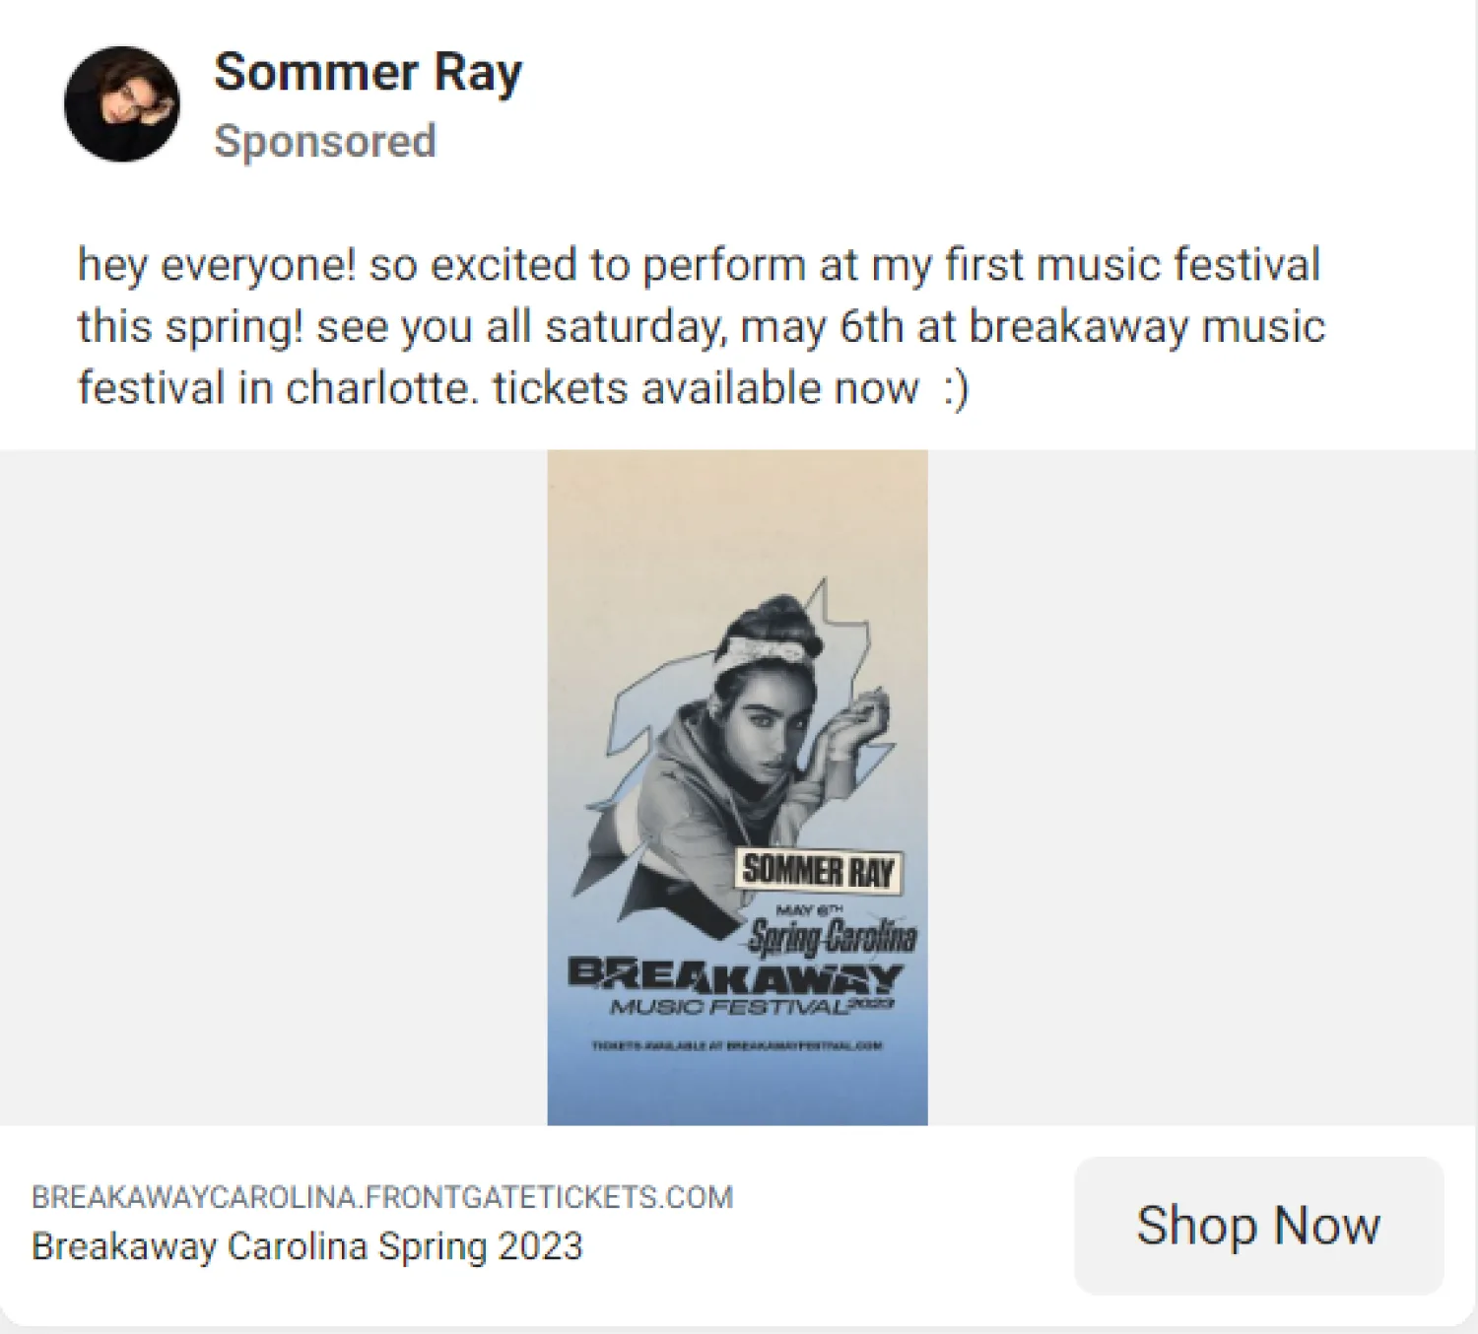Image resolution: width=1478 pixels, height=1334 pixels.
Task: Click the smiley at the end of the post
Action: pos(957,387)
